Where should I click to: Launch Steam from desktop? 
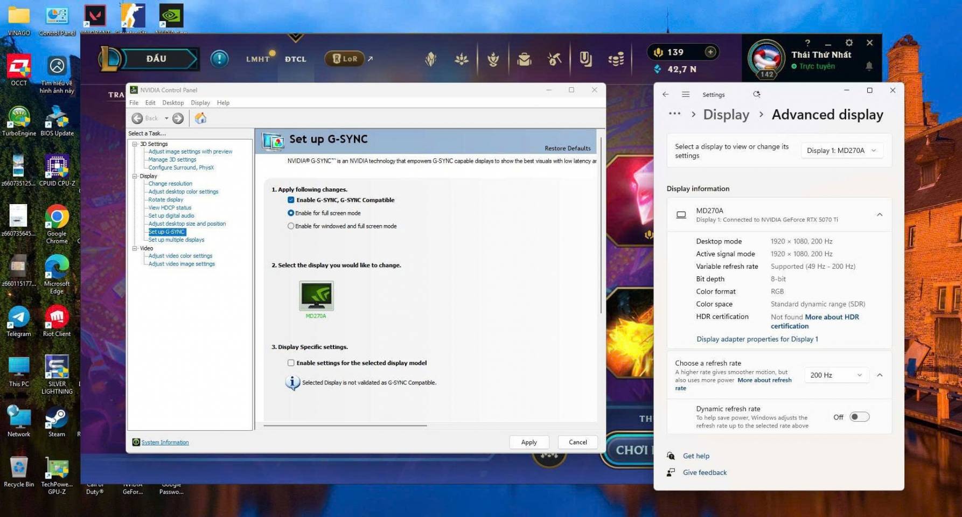pyautogui.click(x=57, y=421)
